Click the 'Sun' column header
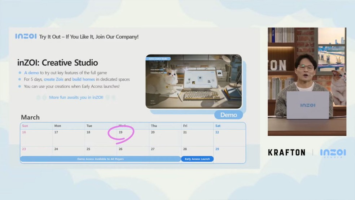 (25, 126)
